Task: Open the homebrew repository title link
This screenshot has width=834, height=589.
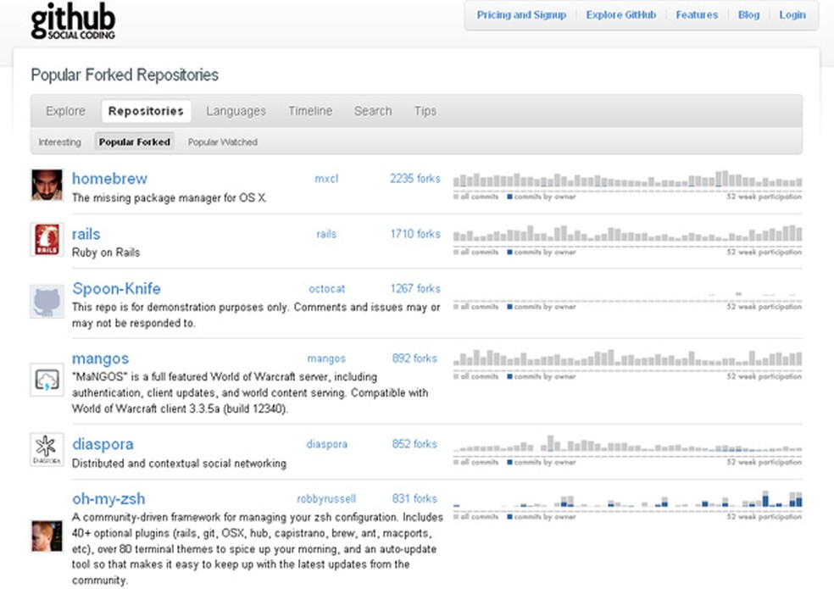Action: 109,179
